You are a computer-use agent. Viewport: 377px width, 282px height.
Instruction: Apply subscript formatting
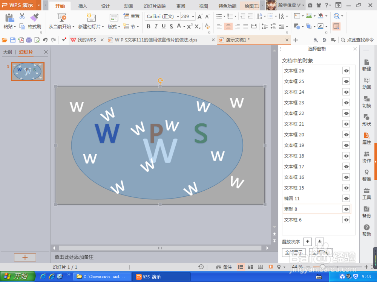[198, 26]
